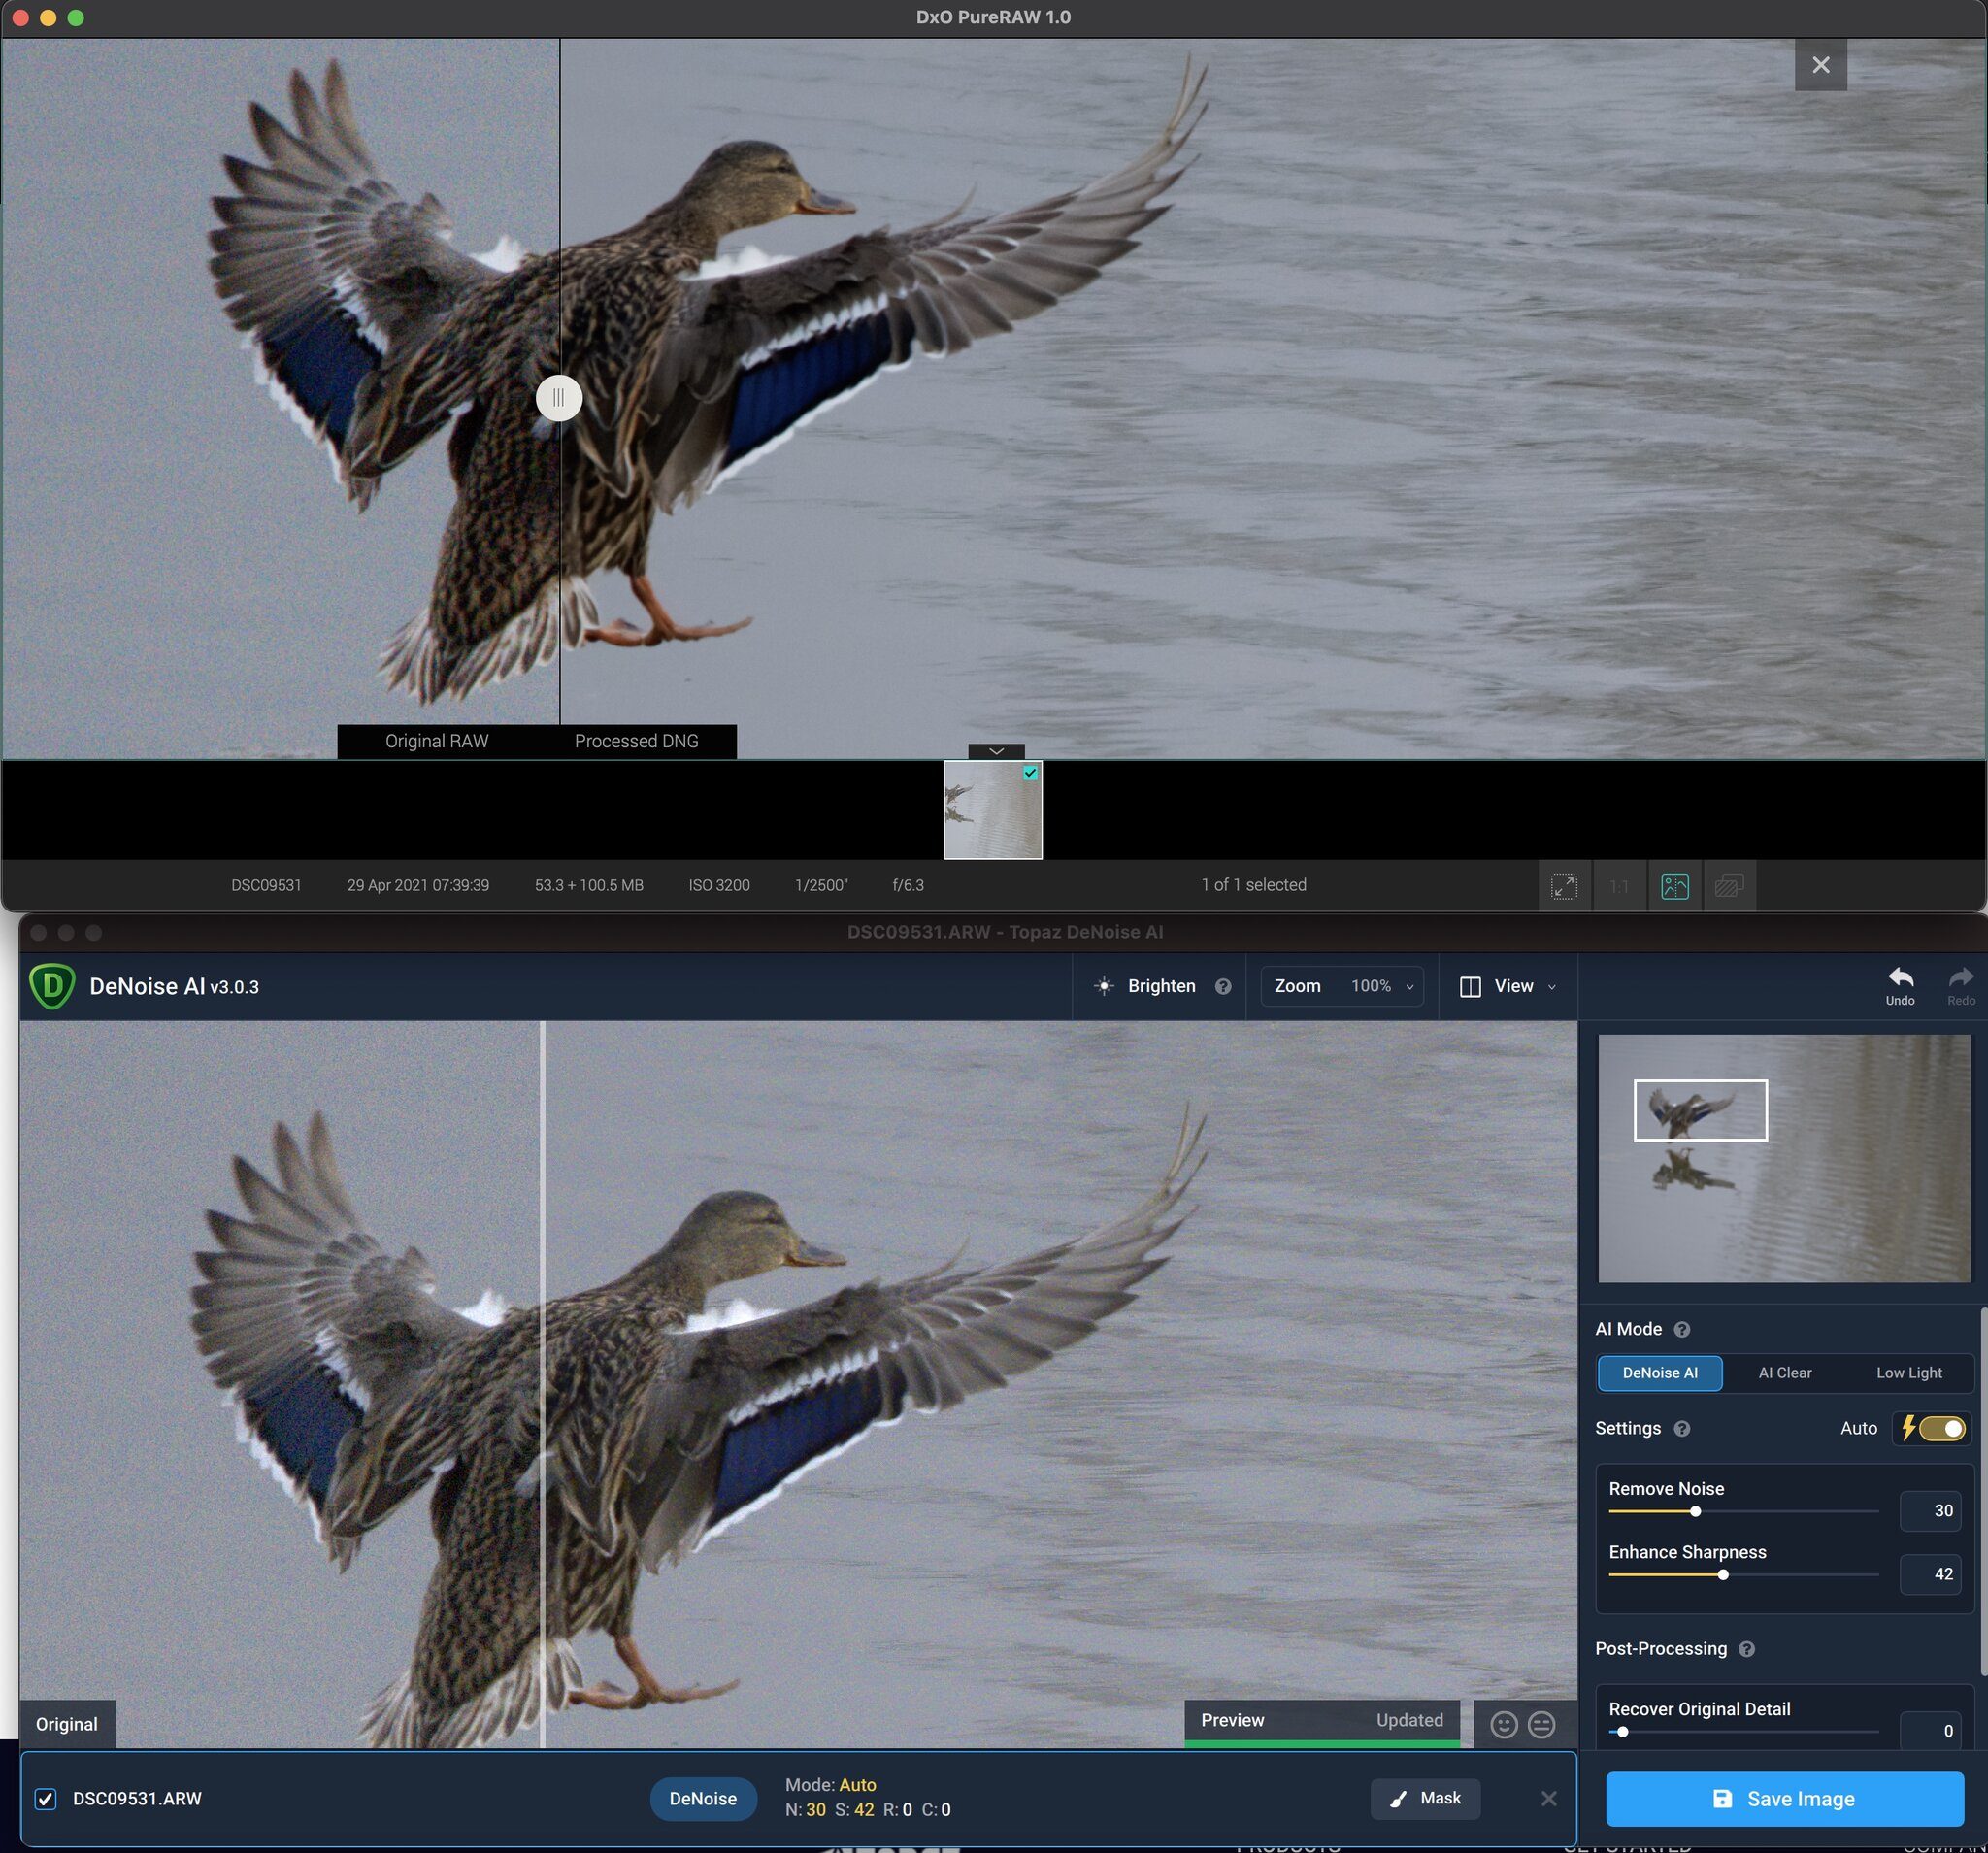This screenshot has width=1988, height=1853.
Task: Click the f/6.3 aperture value
Action: [908, 885]
